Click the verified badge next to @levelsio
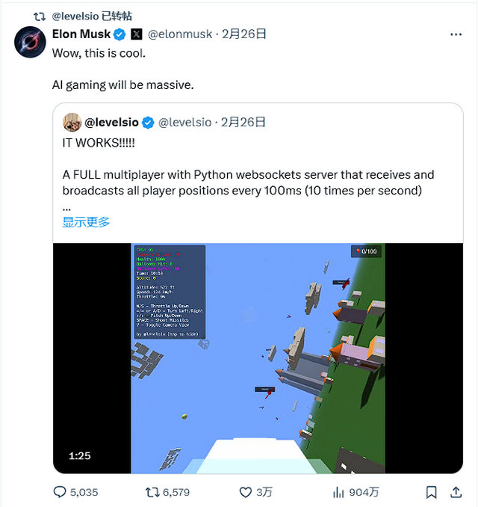This screenshot has height=507, width=478. (148, 123)
